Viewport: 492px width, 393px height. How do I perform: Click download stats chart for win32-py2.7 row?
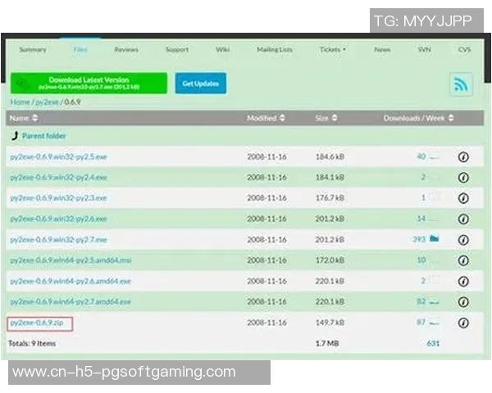click(435, 239)
